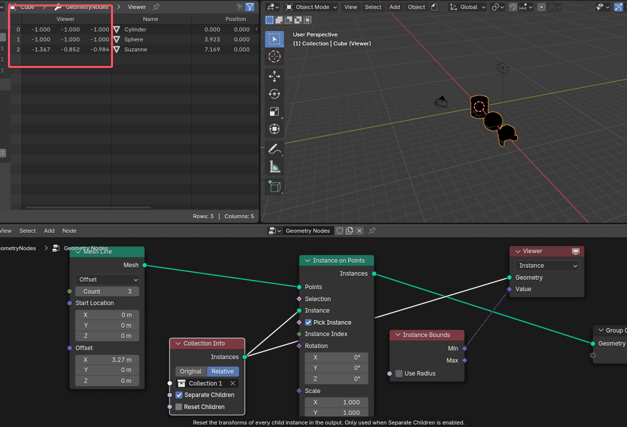Screen dimensions: 627x427
Task: Toggle selected-only arrow icon in spreadsheet header
Action: [x=239, y=7]
